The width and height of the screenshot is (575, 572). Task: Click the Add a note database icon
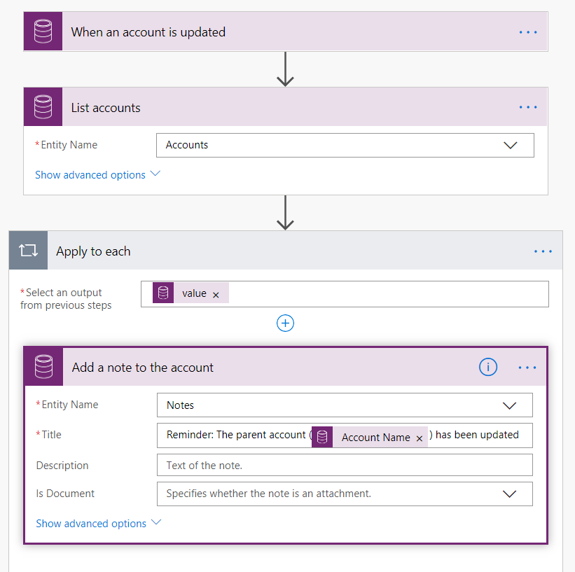(x=43, y=367)
